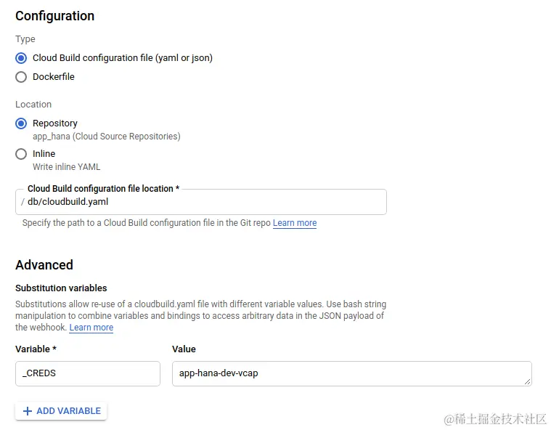551x430 pixels.
Task: Select Cloud Build configuration file radio button
Action: click(x=21, y=58)
